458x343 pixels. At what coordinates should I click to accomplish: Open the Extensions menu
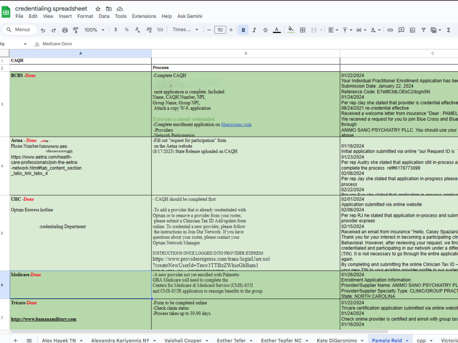[144, 16]
